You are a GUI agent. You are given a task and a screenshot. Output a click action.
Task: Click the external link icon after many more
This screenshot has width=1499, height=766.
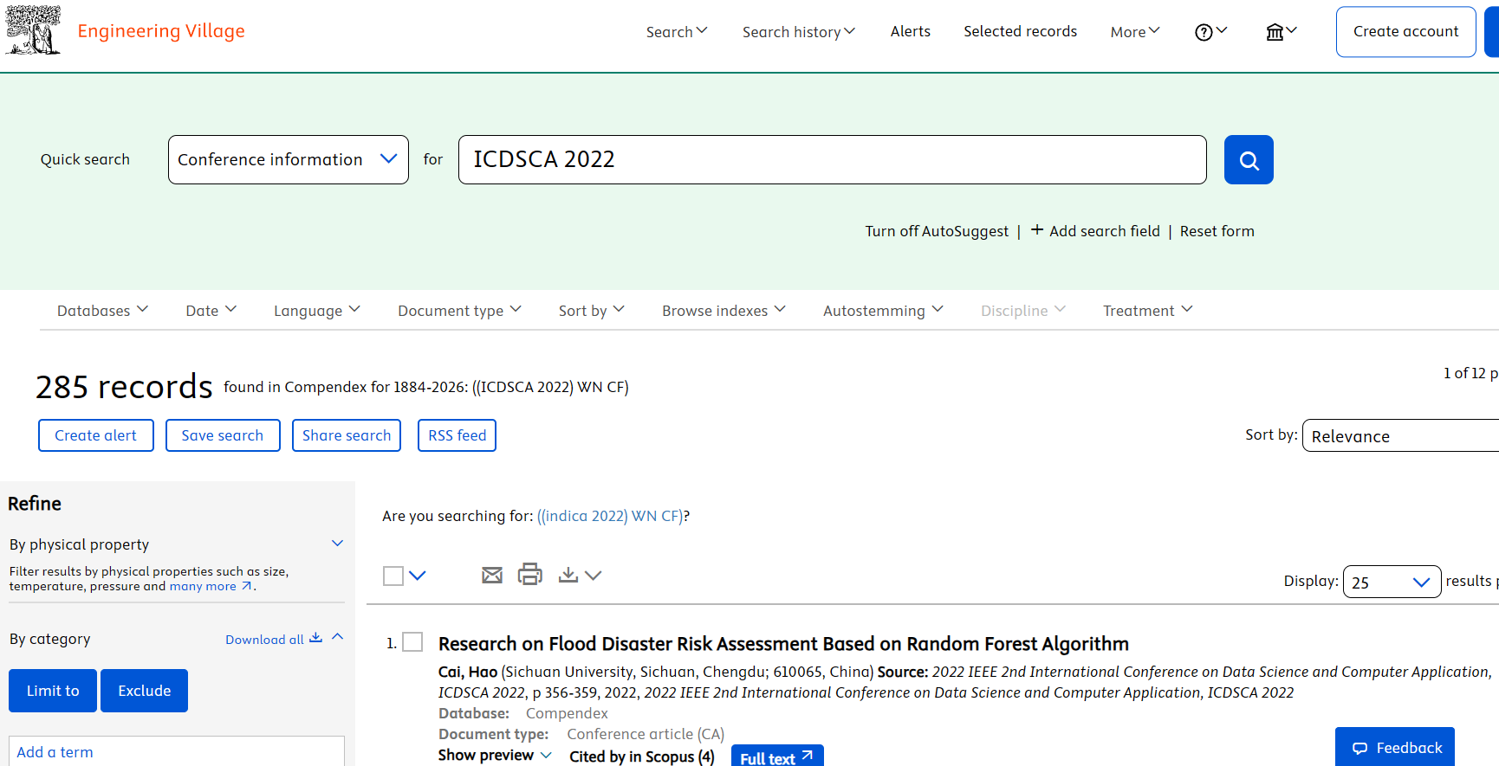247,586
